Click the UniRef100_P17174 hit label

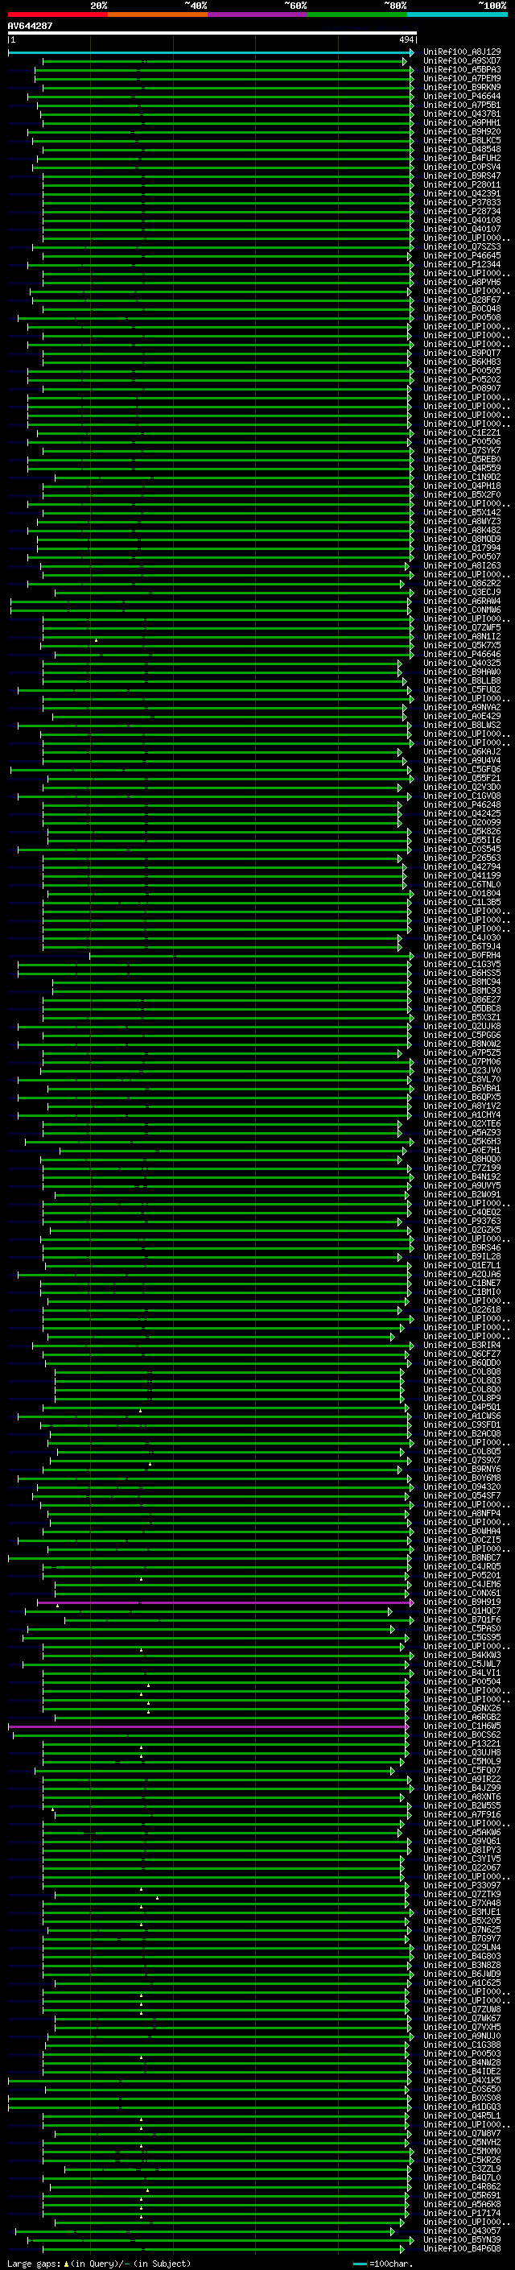point(462,2213)
